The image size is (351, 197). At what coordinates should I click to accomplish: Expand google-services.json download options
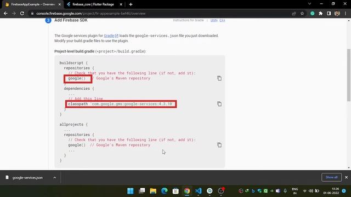(55, 177)
